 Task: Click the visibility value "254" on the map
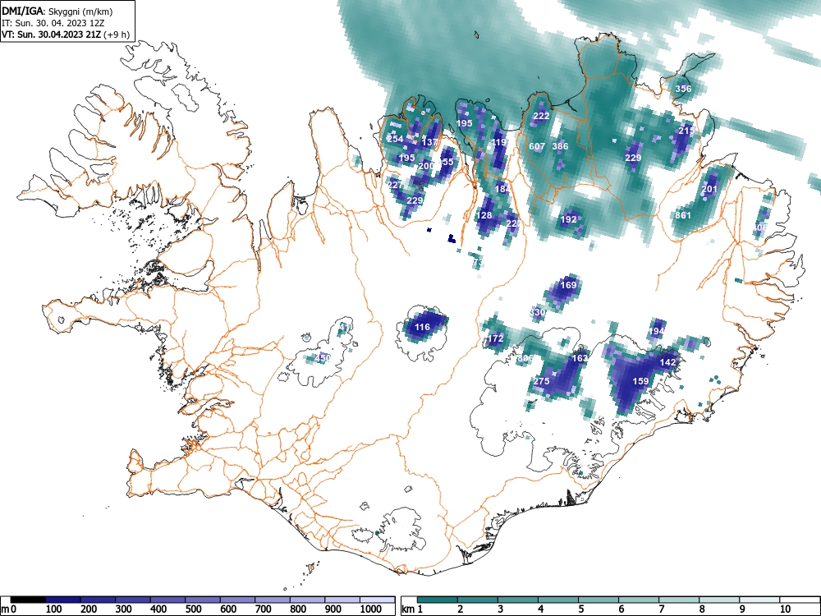tap(395, 139)
